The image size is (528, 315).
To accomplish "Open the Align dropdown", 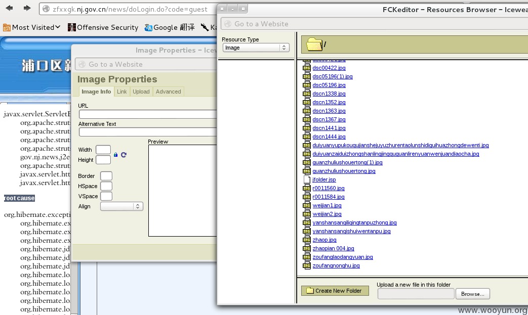I will coord(121,206).
